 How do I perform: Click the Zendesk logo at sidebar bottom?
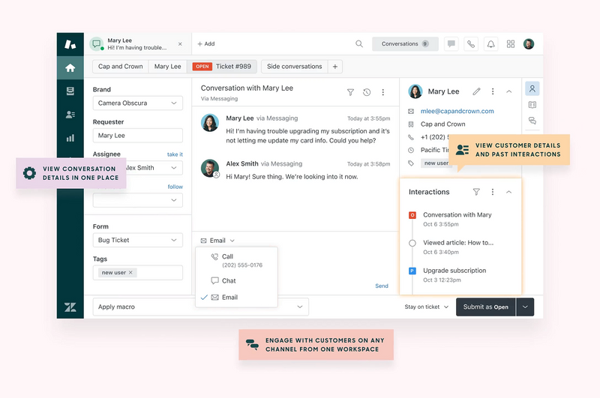[70, 307]
